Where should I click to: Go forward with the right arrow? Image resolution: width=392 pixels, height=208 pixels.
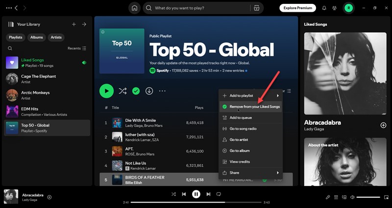pos(24,8)
